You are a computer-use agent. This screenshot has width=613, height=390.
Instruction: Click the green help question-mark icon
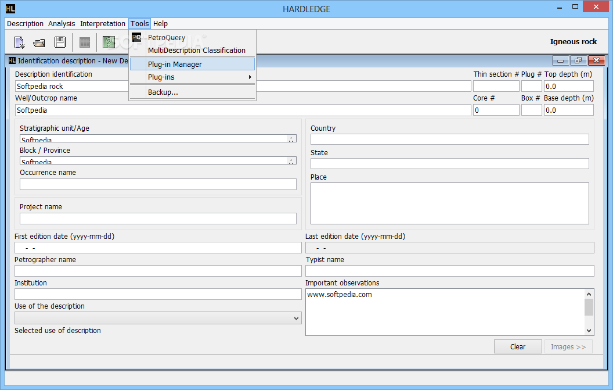pyautogui.click(x=109, y=42)
